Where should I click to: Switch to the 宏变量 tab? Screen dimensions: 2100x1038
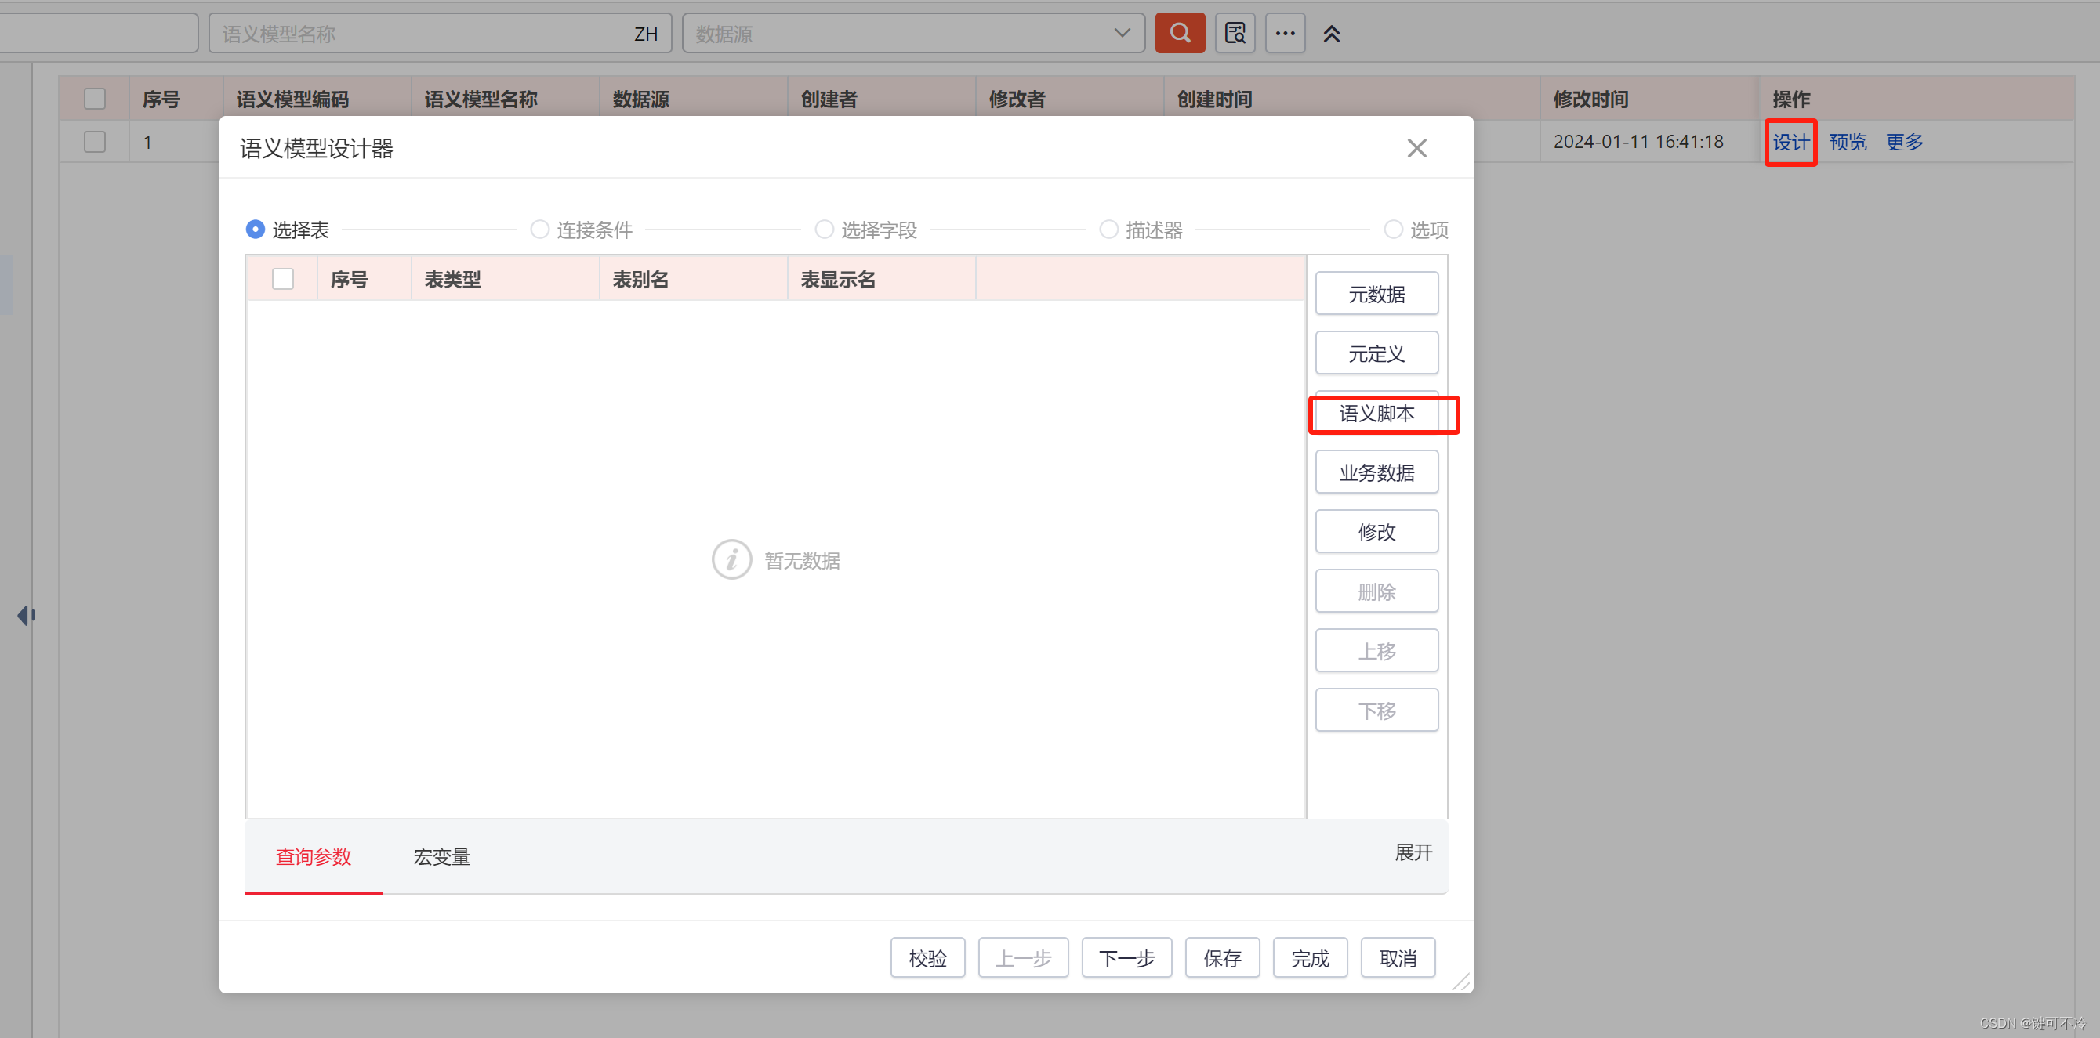pyautogui.click(x=441, y=856)
